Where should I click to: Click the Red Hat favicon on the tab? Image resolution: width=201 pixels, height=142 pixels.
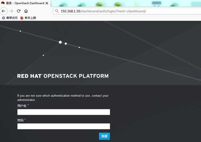click(3, 3)
